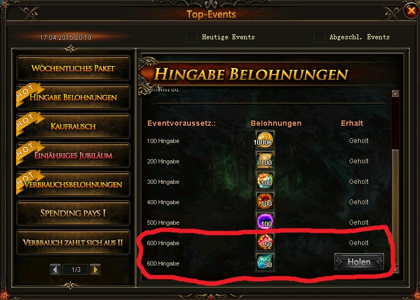Open the Kaufrausch event
Screen dimensions: 420x300
pyautogui.click(x=73, y=126)
